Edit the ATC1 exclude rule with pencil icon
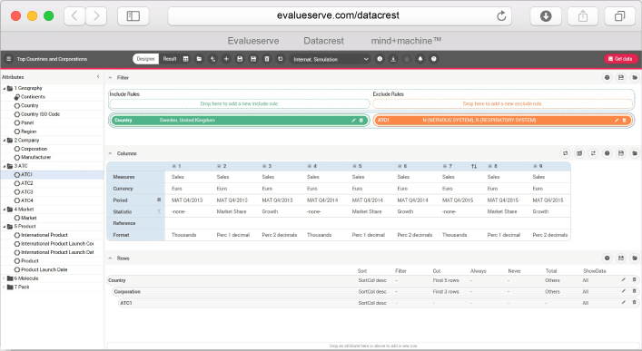This screenshot has height=351, width=642. point(617,121)
